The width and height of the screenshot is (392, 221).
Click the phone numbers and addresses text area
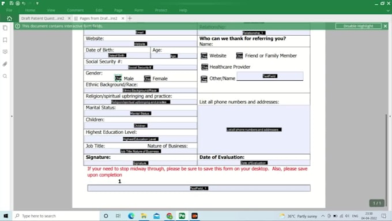(x=254, y=129)
